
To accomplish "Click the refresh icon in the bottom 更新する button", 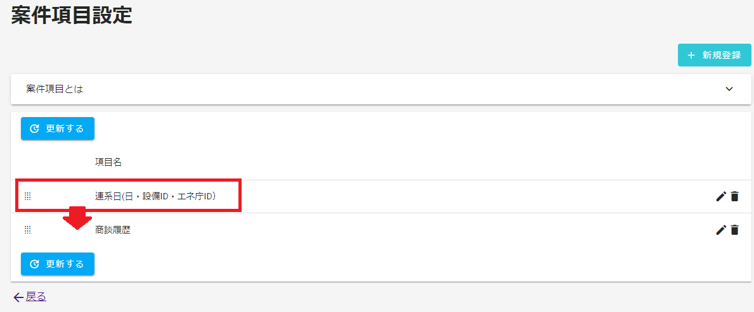I will 35,264.
